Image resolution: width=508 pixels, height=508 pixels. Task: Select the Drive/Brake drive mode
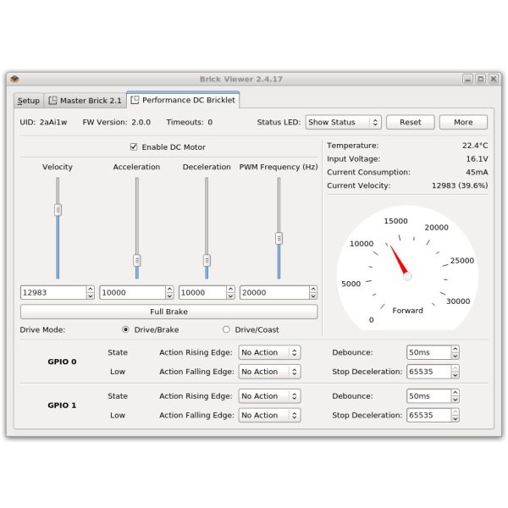(125, 329)
